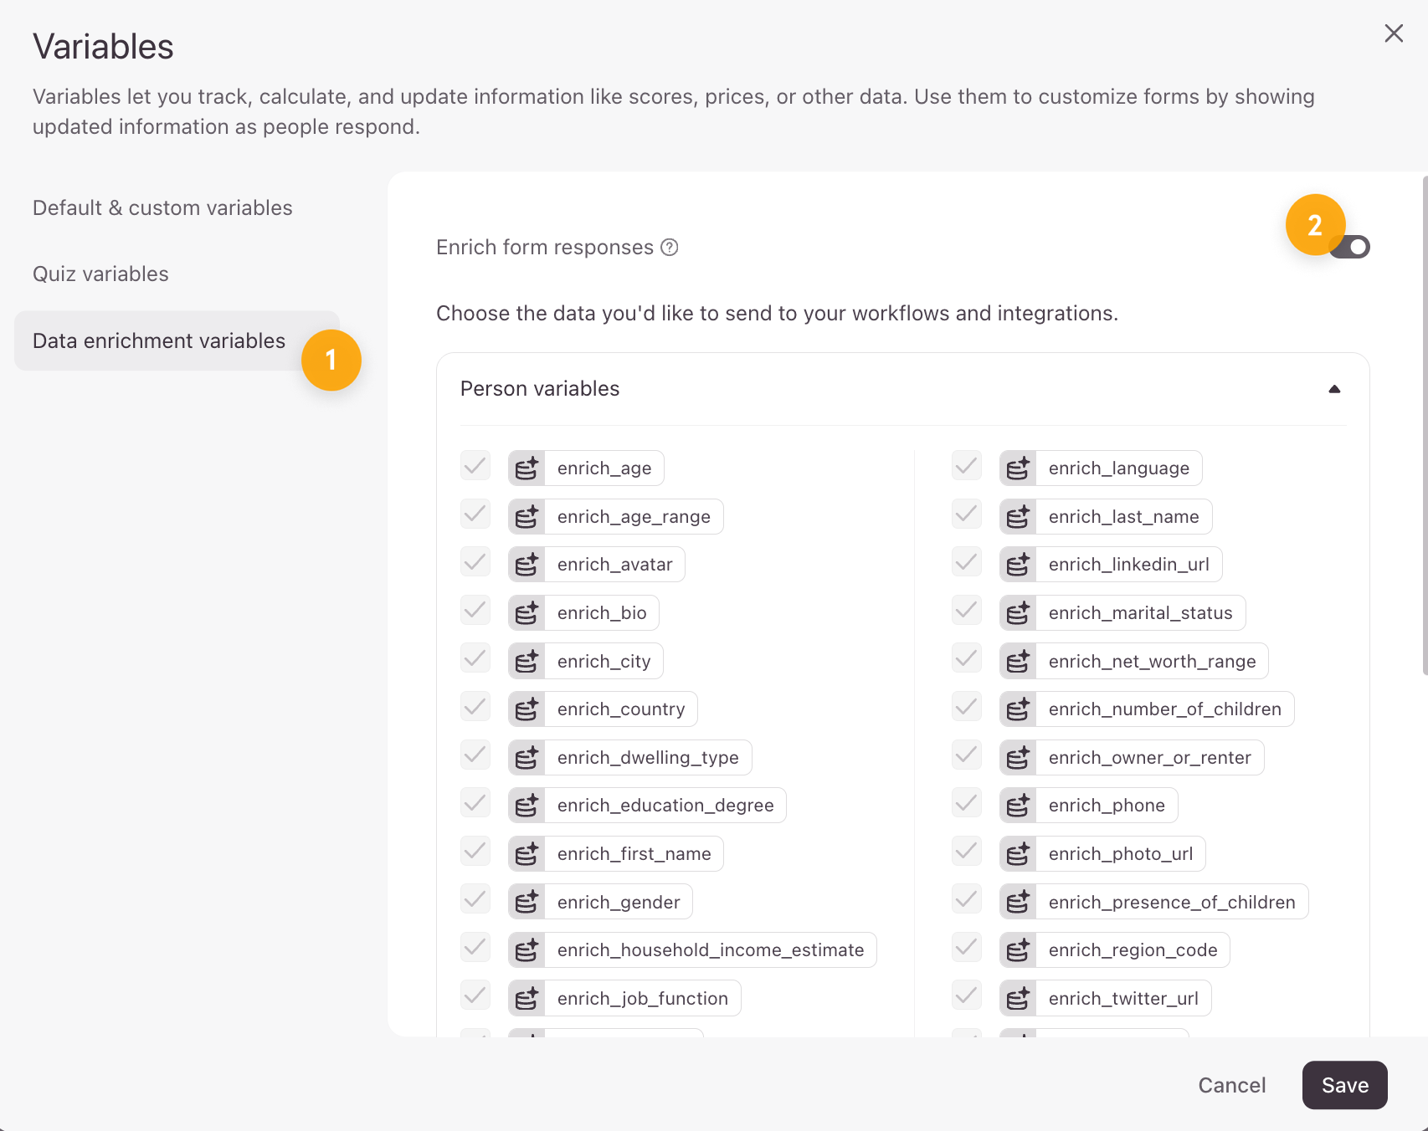This screenshot has width=1428, height=1131.
Task: Click the enrichment icon next to enrich_avatar
Action: point(527,565)
